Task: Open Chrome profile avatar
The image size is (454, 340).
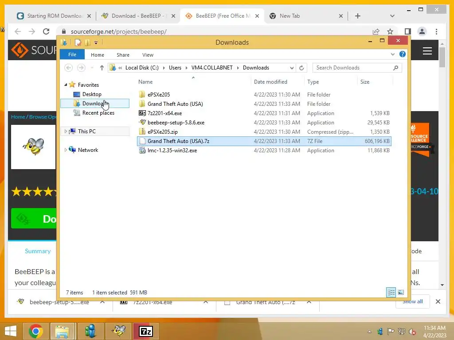Action: (422, 31)
